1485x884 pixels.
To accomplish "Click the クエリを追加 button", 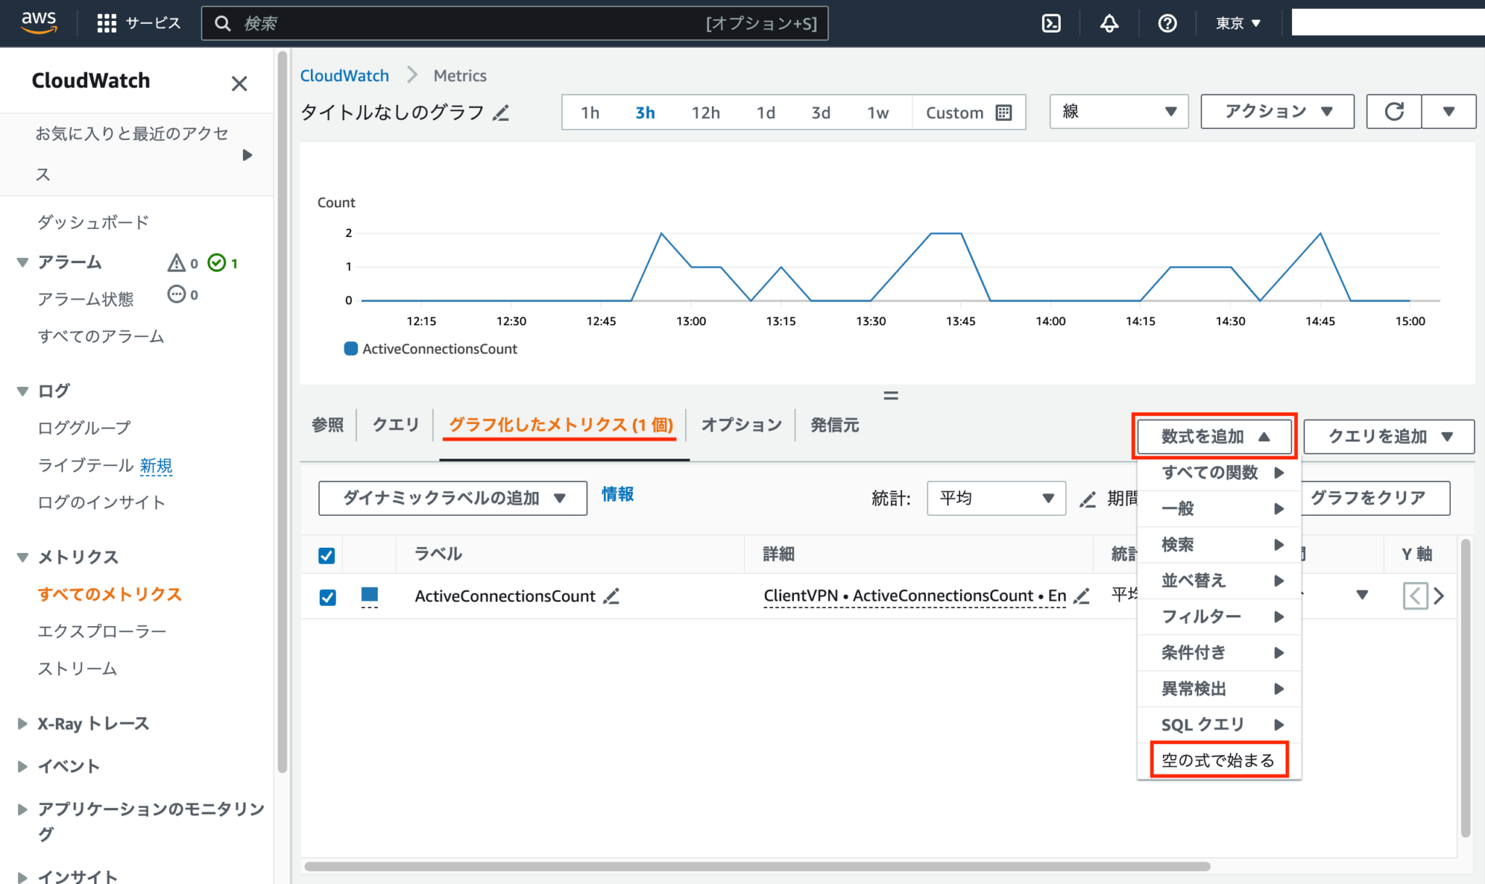I will 1387,436.
